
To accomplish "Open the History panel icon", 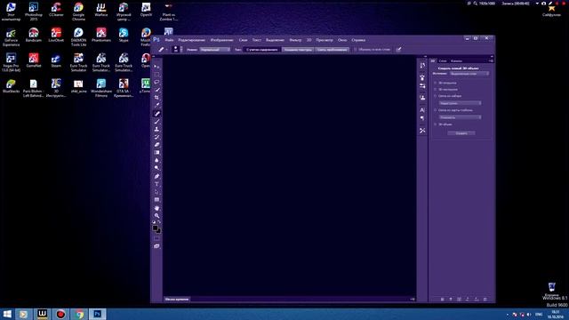I will (422, 66).
